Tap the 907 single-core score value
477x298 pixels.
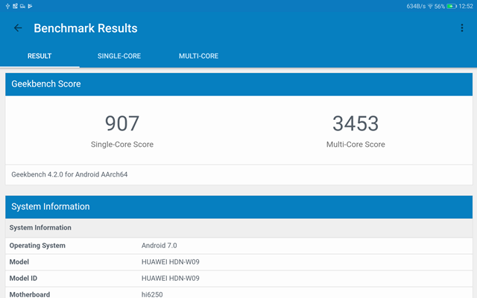pyautogui.click(x=122, y=124)
